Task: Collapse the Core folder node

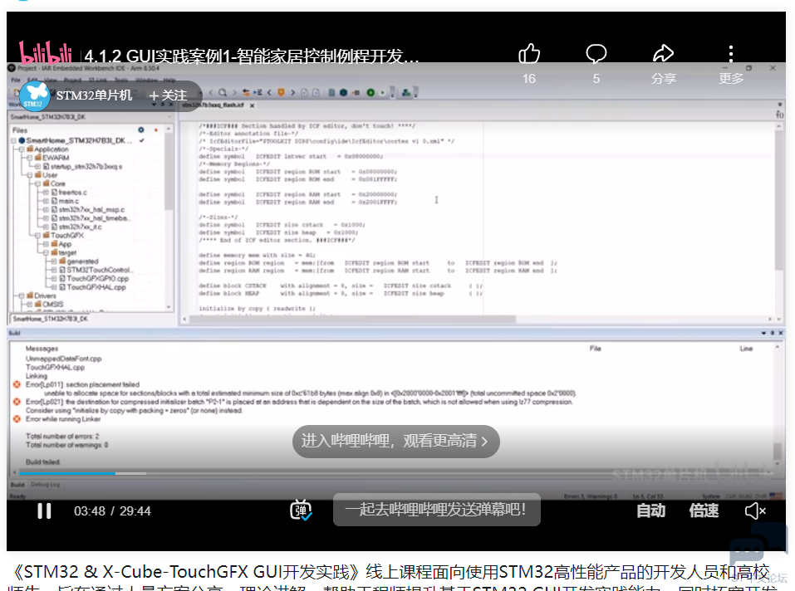Action: [37, 183]
